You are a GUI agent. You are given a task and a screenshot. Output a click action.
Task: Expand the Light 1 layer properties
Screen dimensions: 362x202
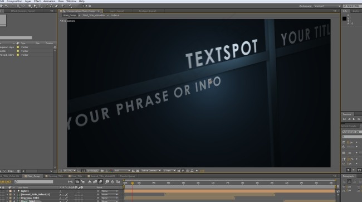[7, 191]
